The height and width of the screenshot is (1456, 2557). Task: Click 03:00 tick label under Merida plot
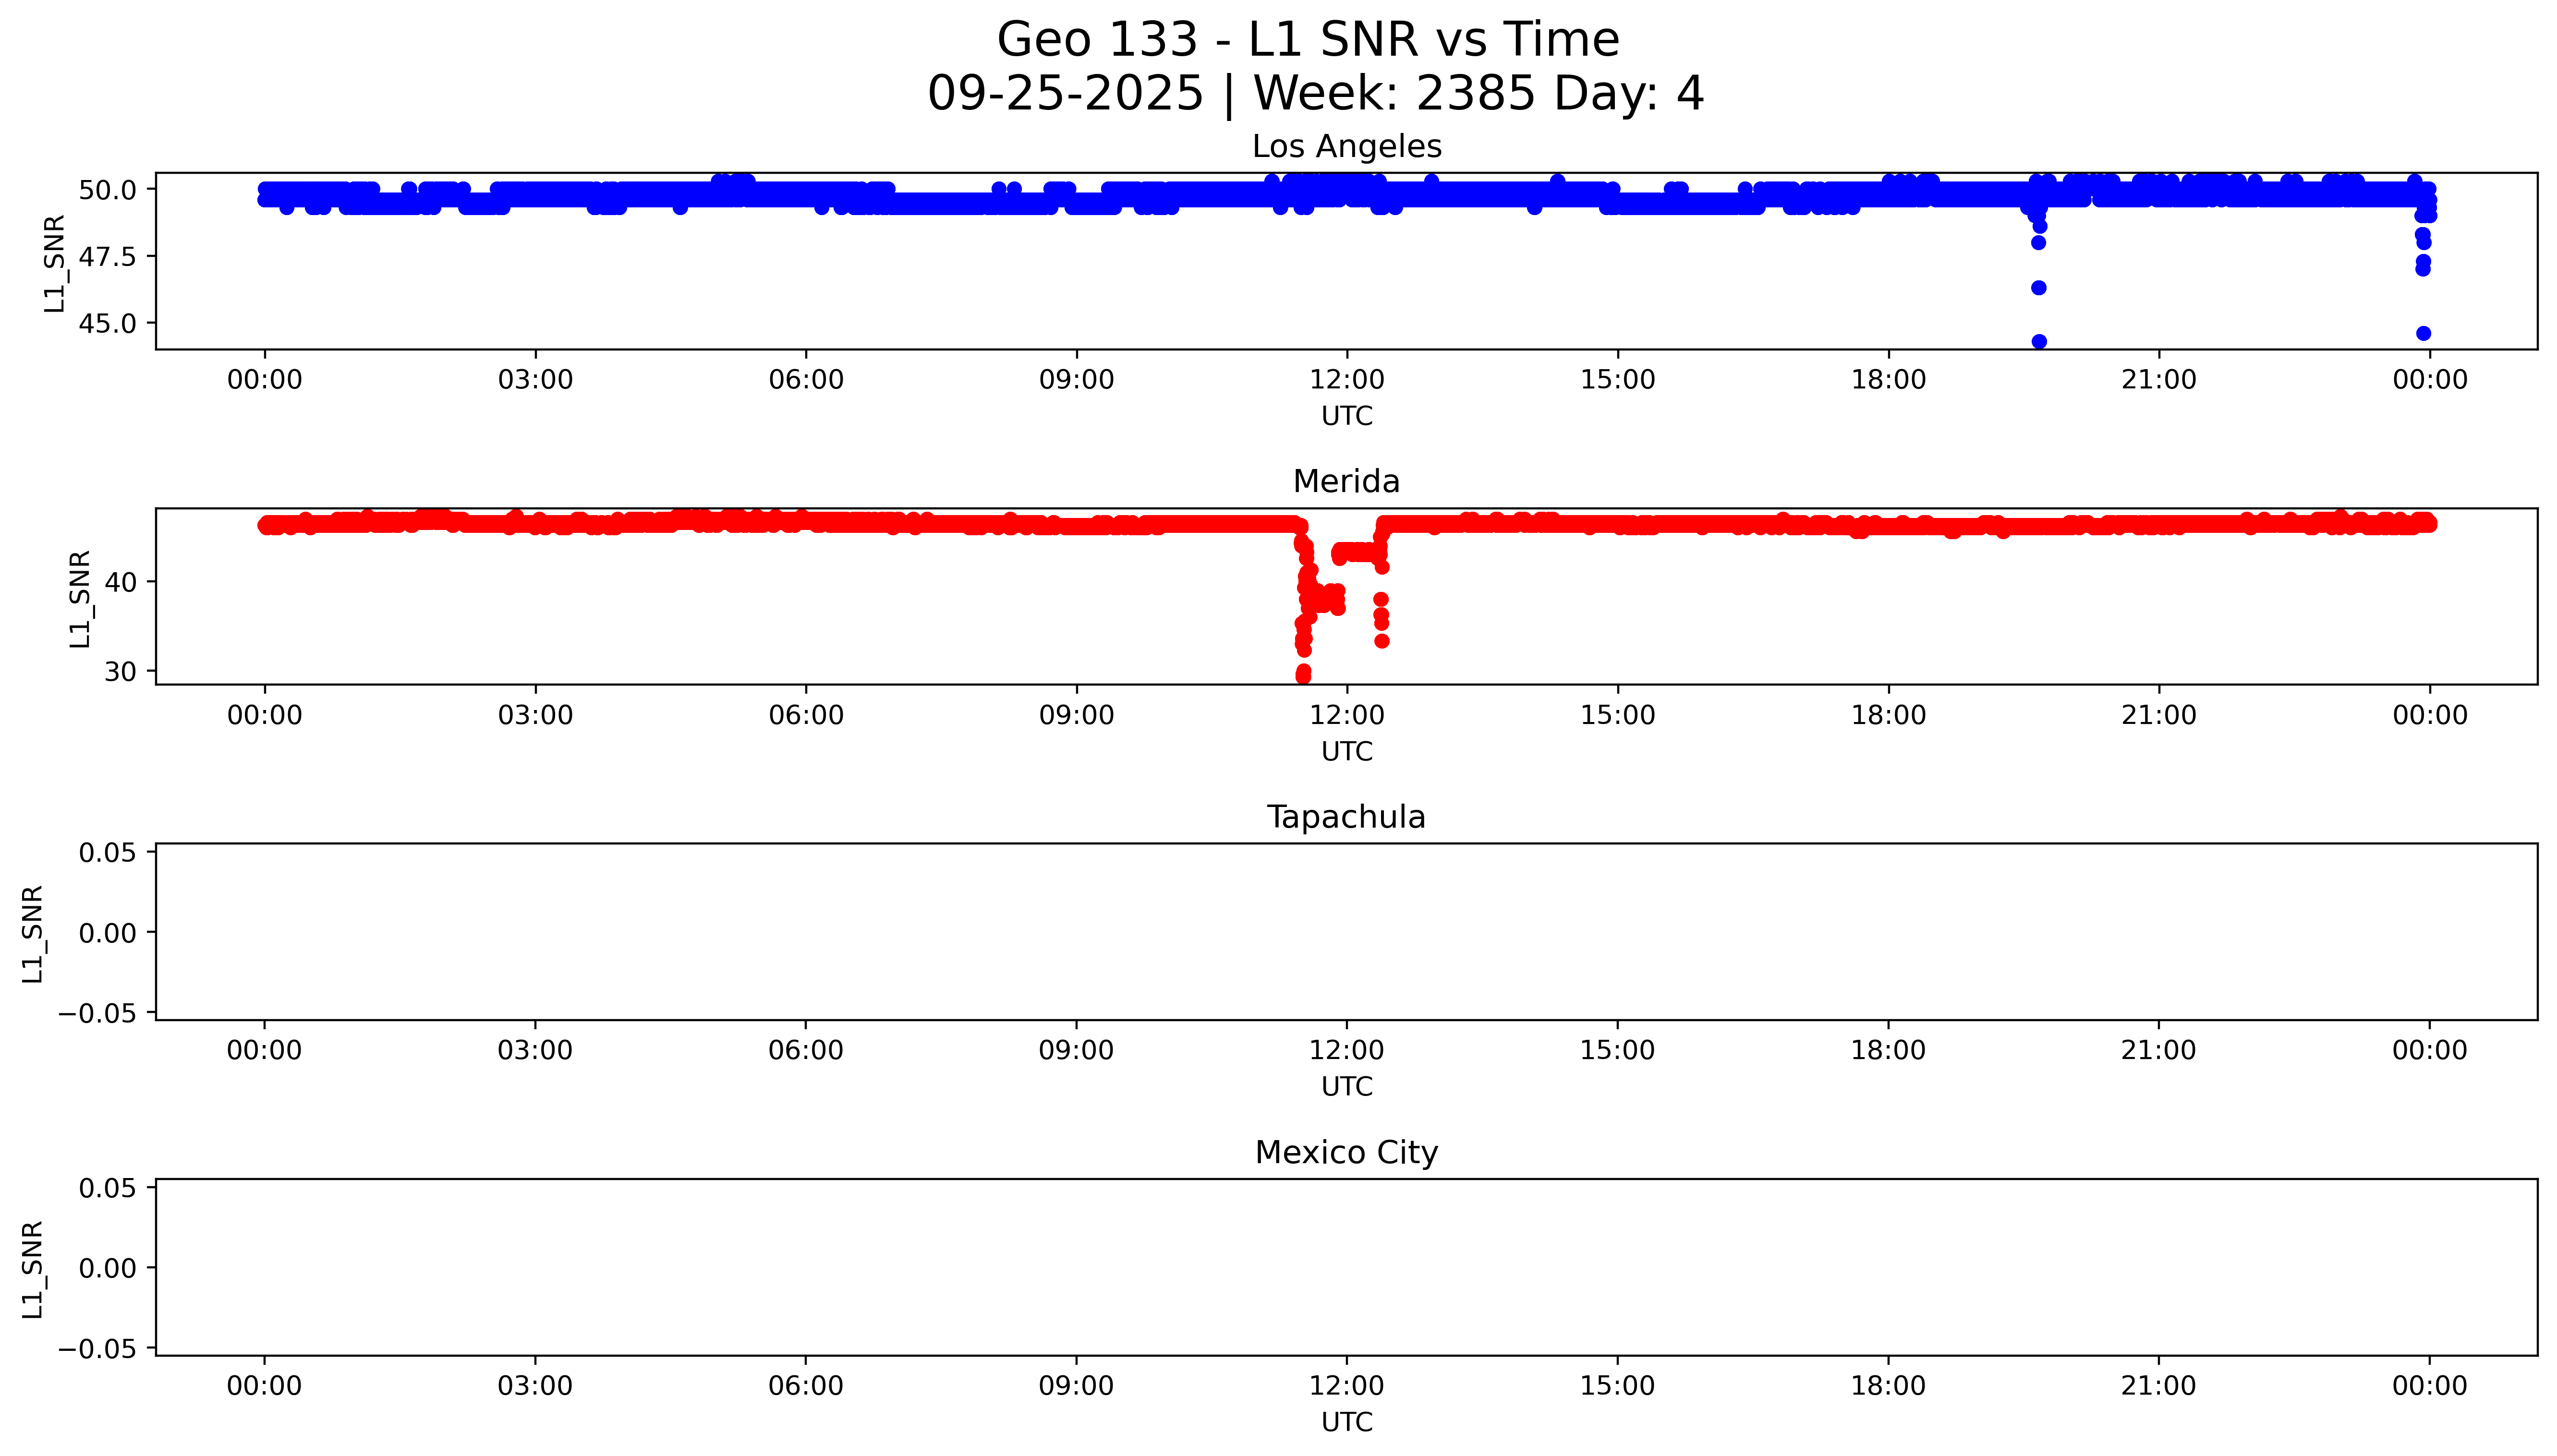click(x=535, y=715)
